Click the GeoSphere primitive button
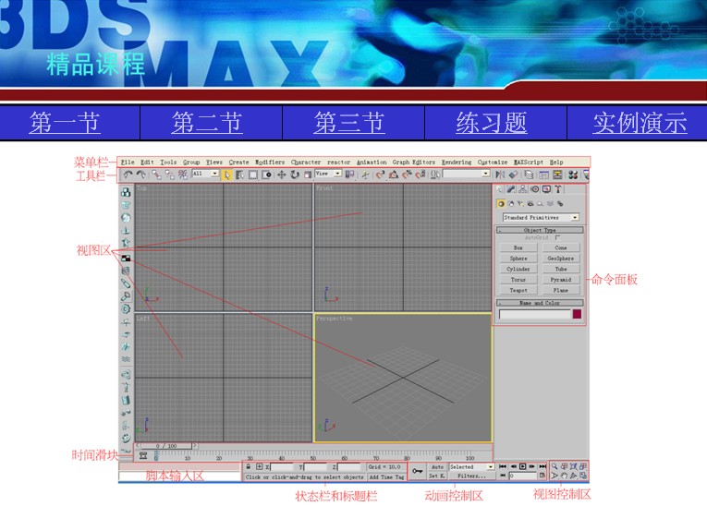Image resolution: width=707 pixels, height=530 pixels. (x=561, y=259)
